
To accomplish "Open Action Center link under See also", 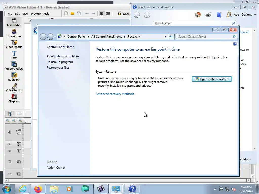I will 56,168.
